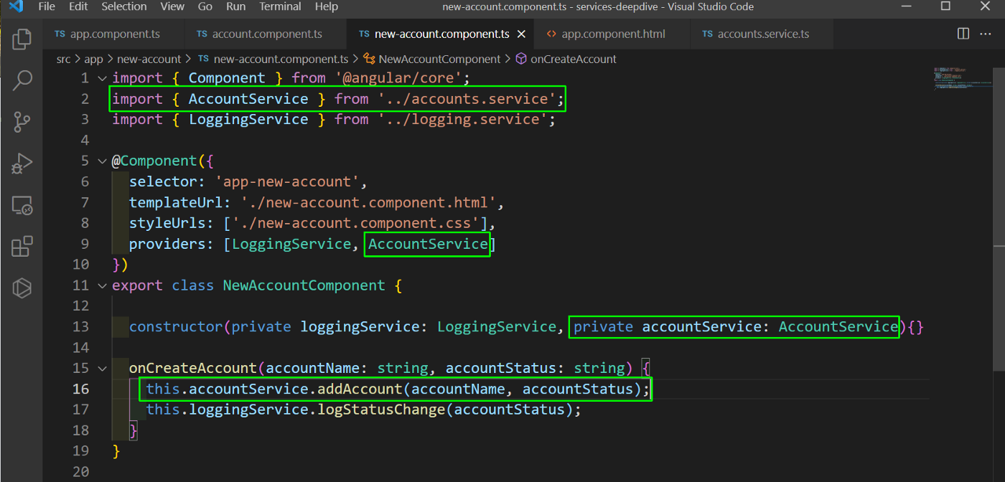
Task: Click line number 16 in gutter
Action: coord(81,389)
